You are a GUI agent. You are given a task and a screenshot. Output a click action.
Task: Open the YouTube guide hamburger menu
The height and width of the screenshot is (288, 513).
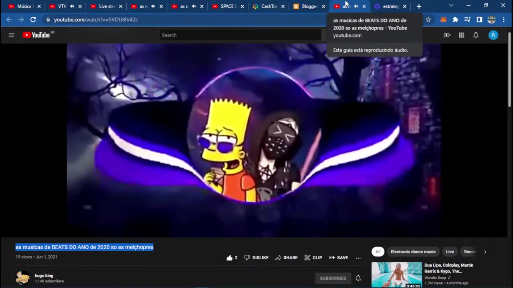tap(11, 35)
